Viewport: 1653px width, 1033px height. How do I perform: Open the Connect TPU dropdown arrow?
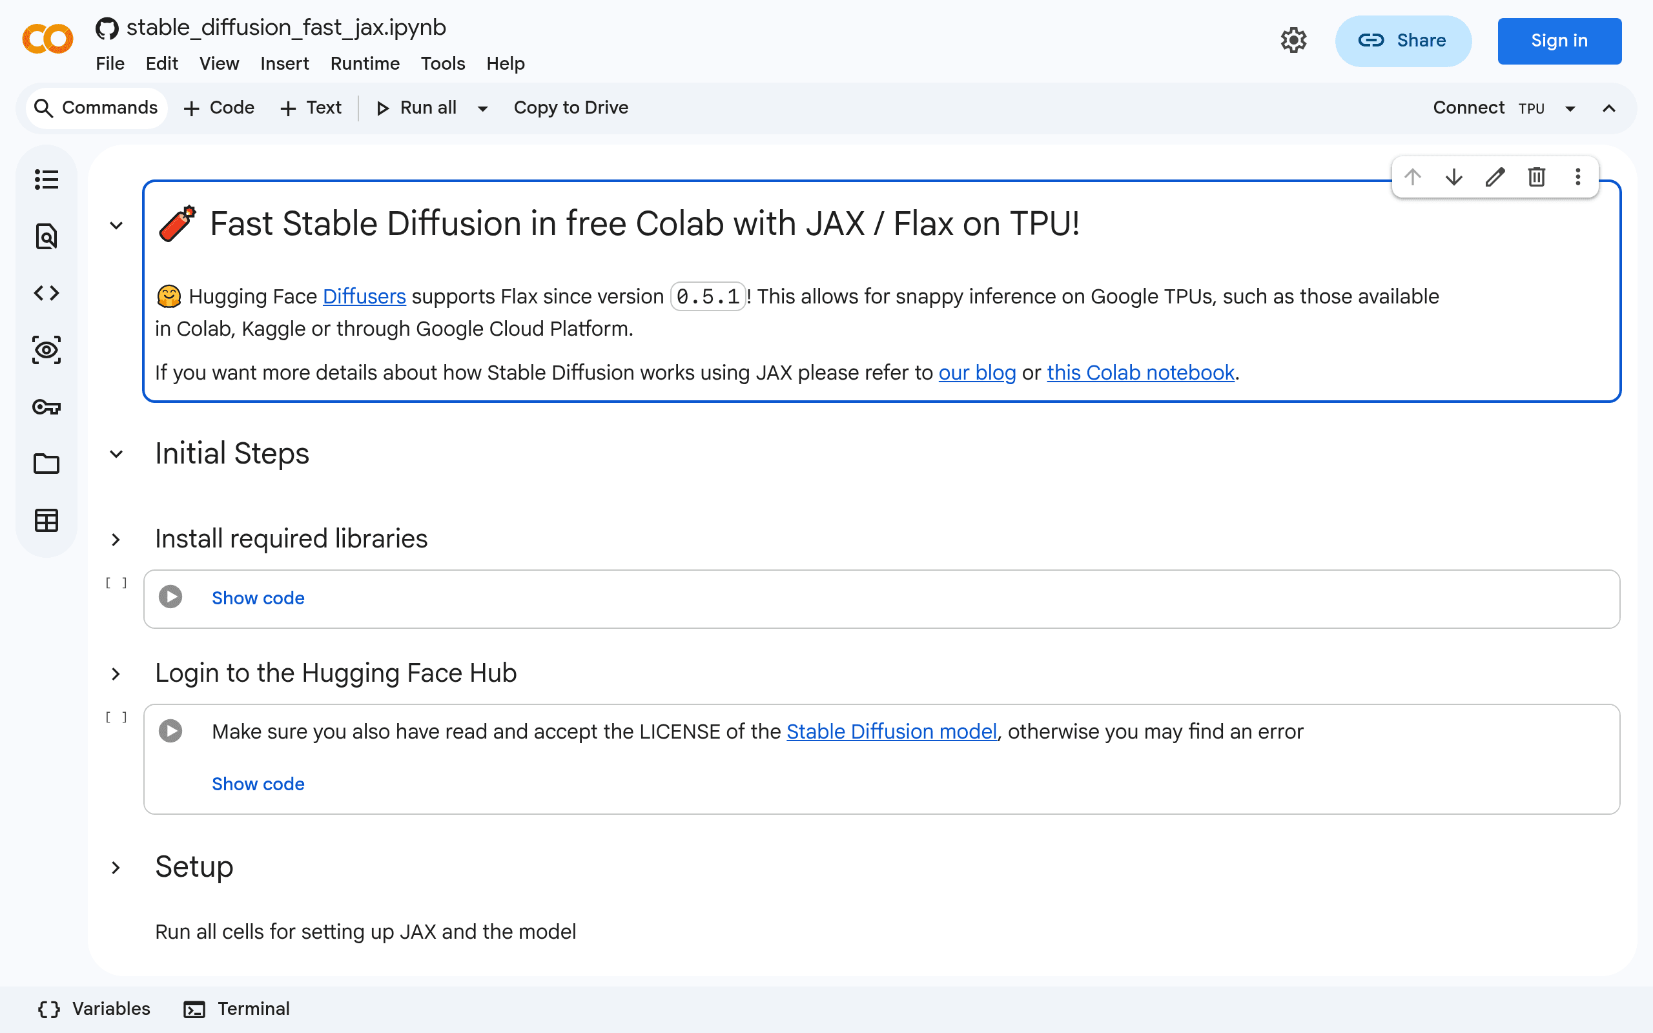click(1570, 108)
